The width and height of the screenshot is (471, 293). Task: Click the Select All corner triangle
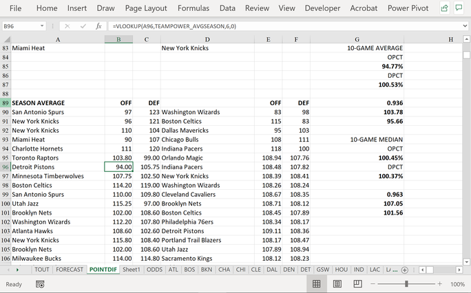coord(8,39)
